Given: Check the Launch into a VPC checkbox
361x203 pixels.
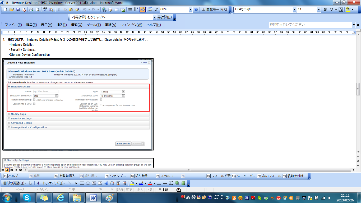Looking at the screenshot, I should [34, 104].
